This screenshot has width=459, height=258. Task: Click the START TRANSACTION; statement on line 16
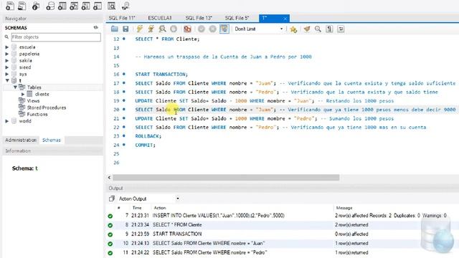coord(161,75)
